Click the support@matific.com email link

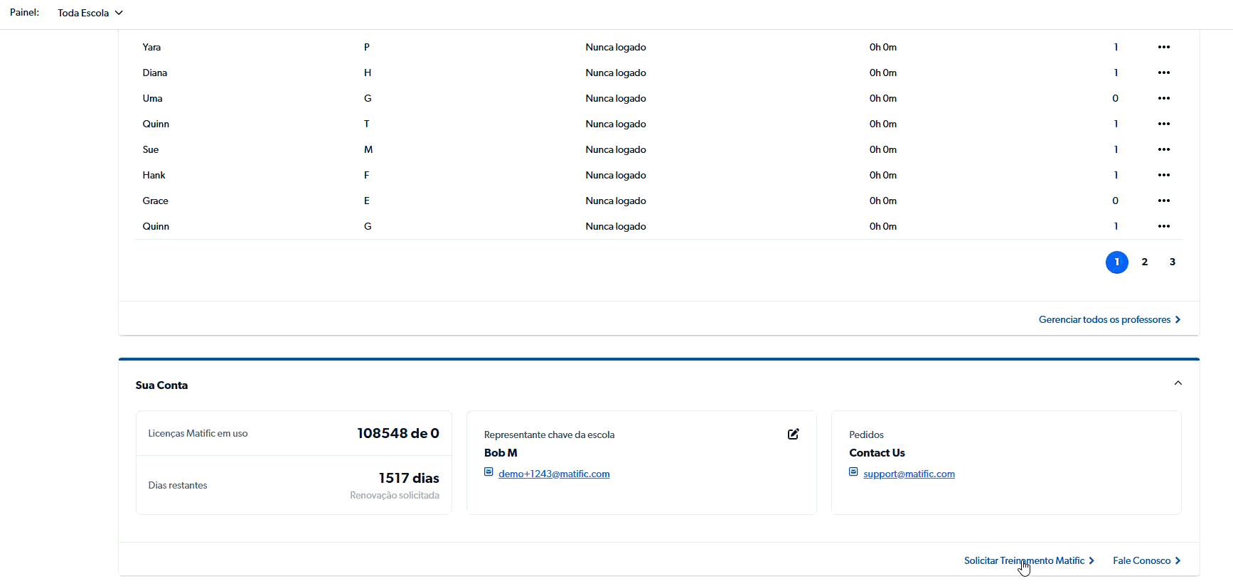coord(909,474)
